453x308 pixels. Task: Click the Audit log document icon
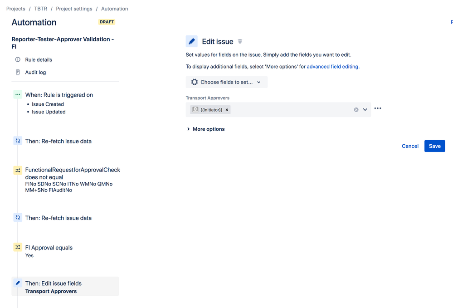18,72
